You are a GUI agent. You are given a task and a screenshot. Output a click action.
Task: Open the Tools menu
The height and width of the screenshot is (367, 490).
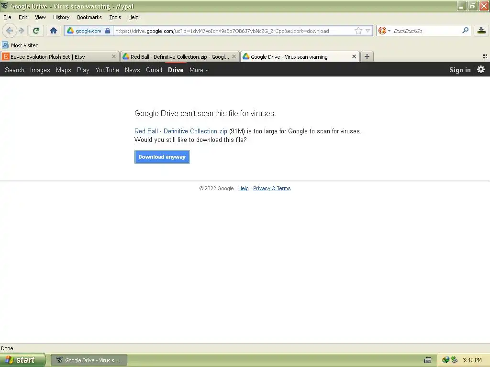[115, 17]
